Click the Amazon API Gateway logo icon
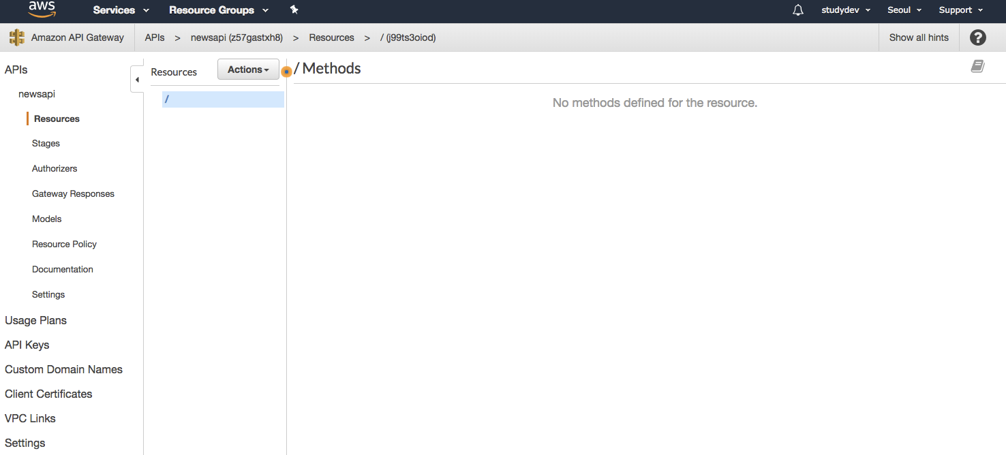 (x=17, y=37)
